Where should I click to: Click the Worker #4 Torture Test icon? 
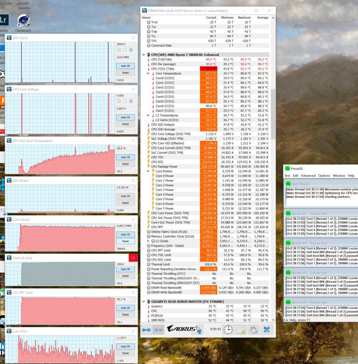(288, 303)
